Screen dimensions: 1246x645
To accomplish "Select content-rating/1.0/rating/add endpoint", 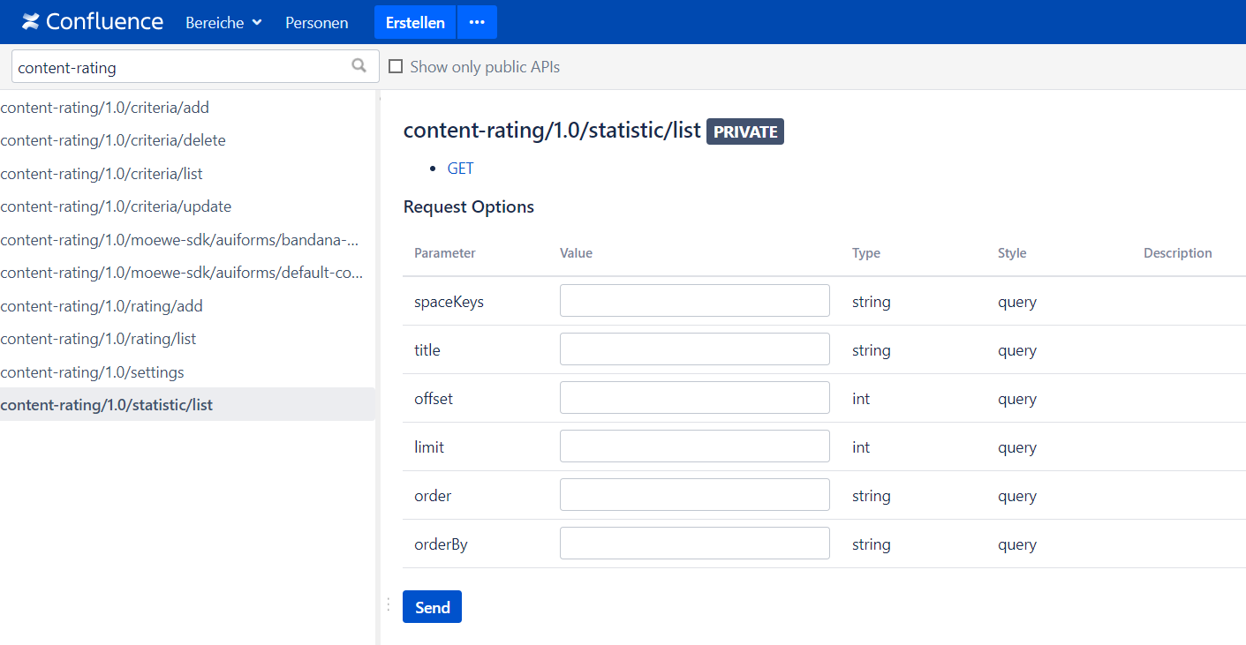I will coord(102,306).
